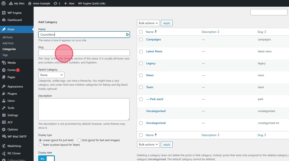The width and height of the screenshot is (289, 161).
Task: Click into the Slug text field
Action: [x=84, y=53]
